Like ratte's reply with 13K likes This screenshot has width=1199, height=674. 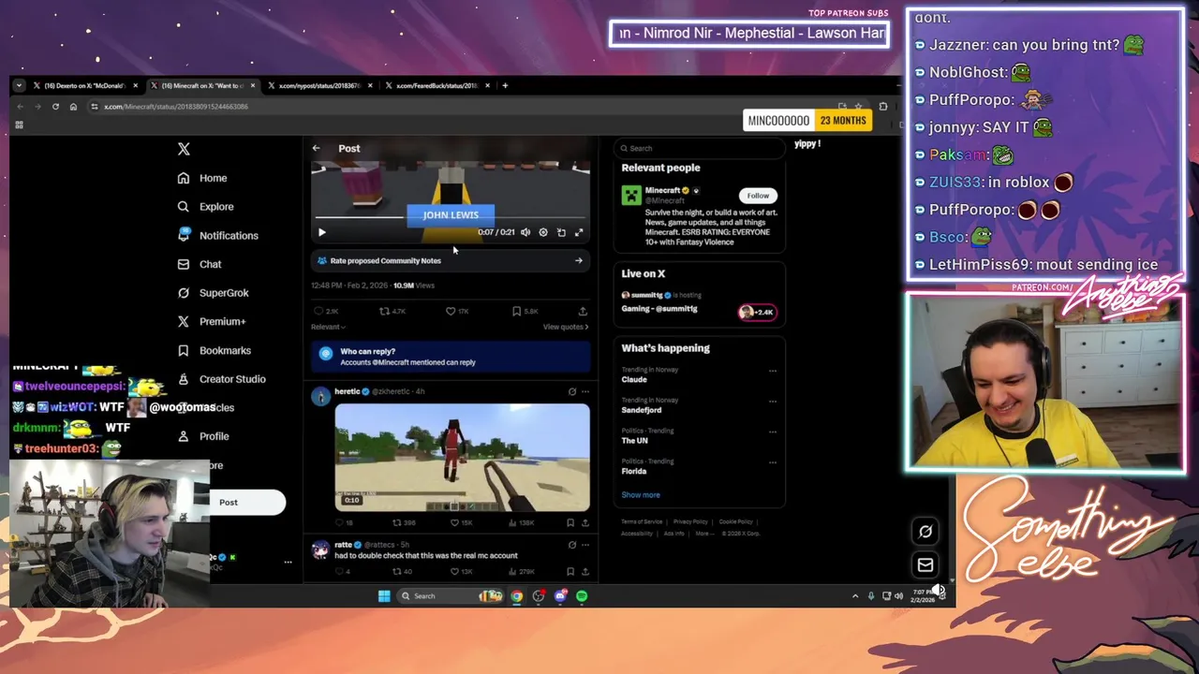coord(462,571)
